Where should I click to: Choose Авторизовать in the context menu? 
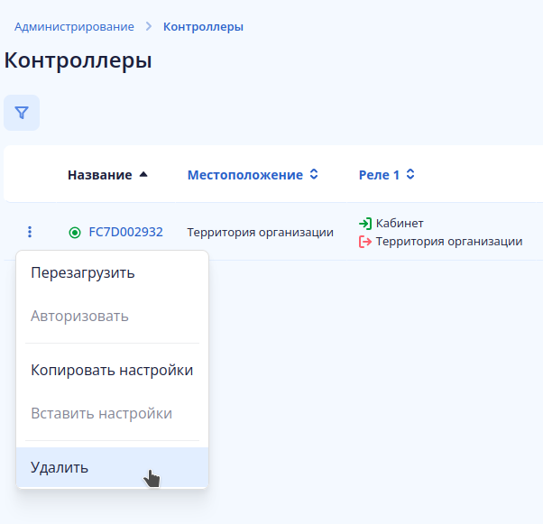[79, 316]
